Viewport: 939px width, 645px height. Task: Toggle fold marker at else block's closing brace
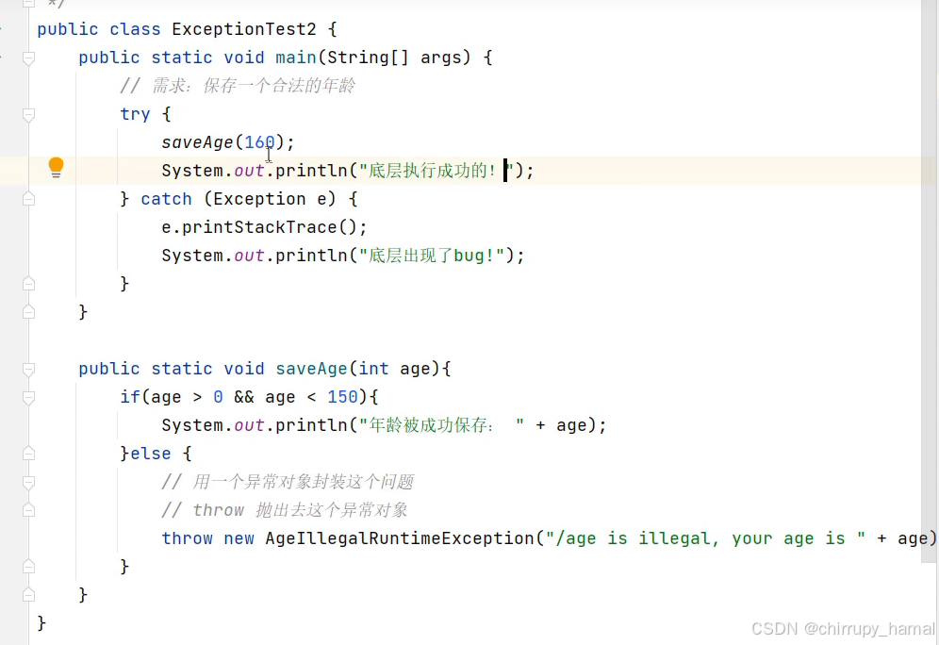coord(28,567)
